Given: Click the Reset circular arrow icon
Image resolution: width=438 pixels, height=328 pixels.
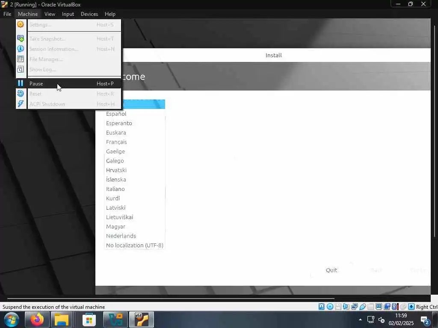Looking at the screenshot, I should (x=21, y=94).
